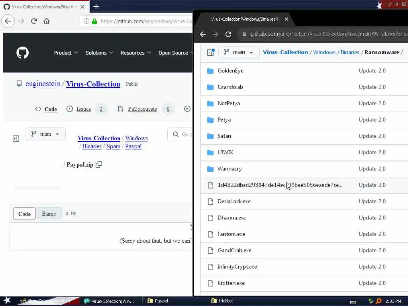Click the GitHub logo in left window header
Image resolution: width=408 pixels, height=306 pixels.
[23, 53]
